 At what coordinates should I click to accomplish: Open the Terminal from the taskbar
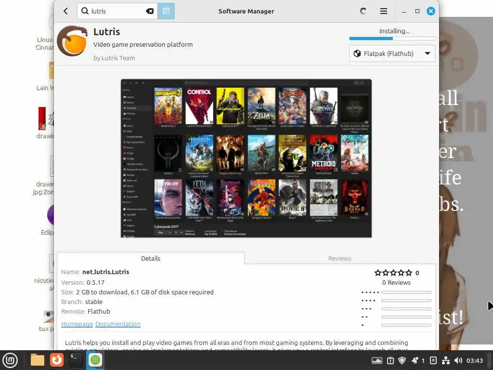[76, 360]
